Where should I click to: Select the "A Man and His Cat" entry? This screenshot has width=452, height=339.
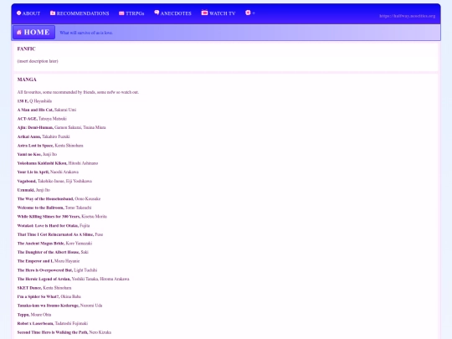coord(47,110)
